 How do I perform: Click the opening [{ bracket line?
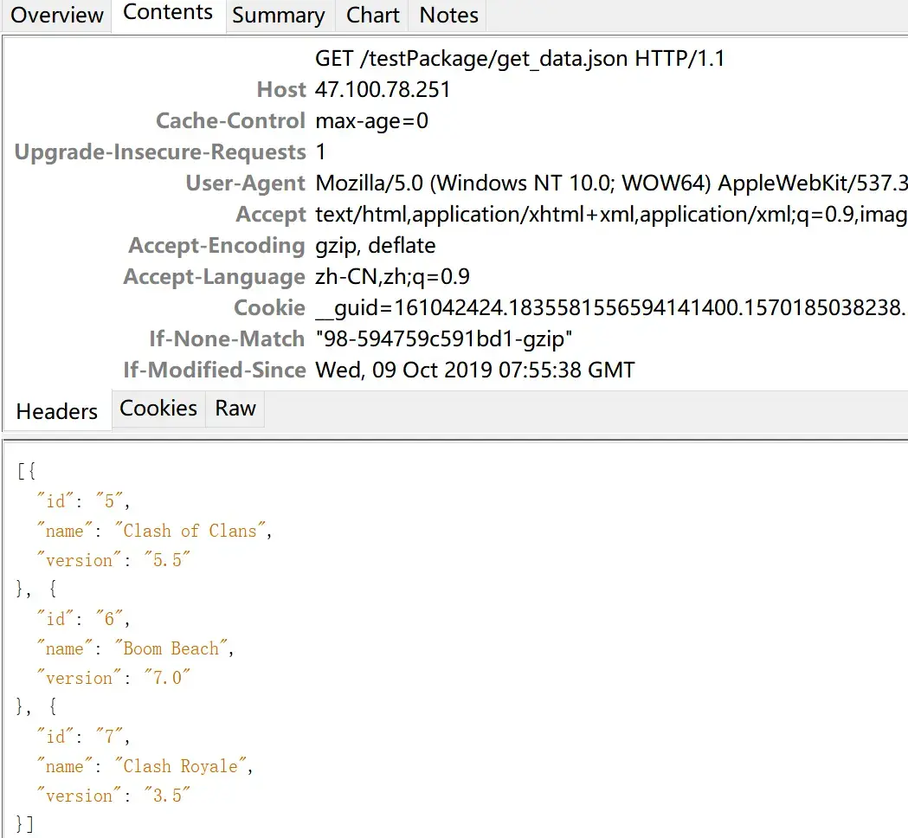click(26, 471)
